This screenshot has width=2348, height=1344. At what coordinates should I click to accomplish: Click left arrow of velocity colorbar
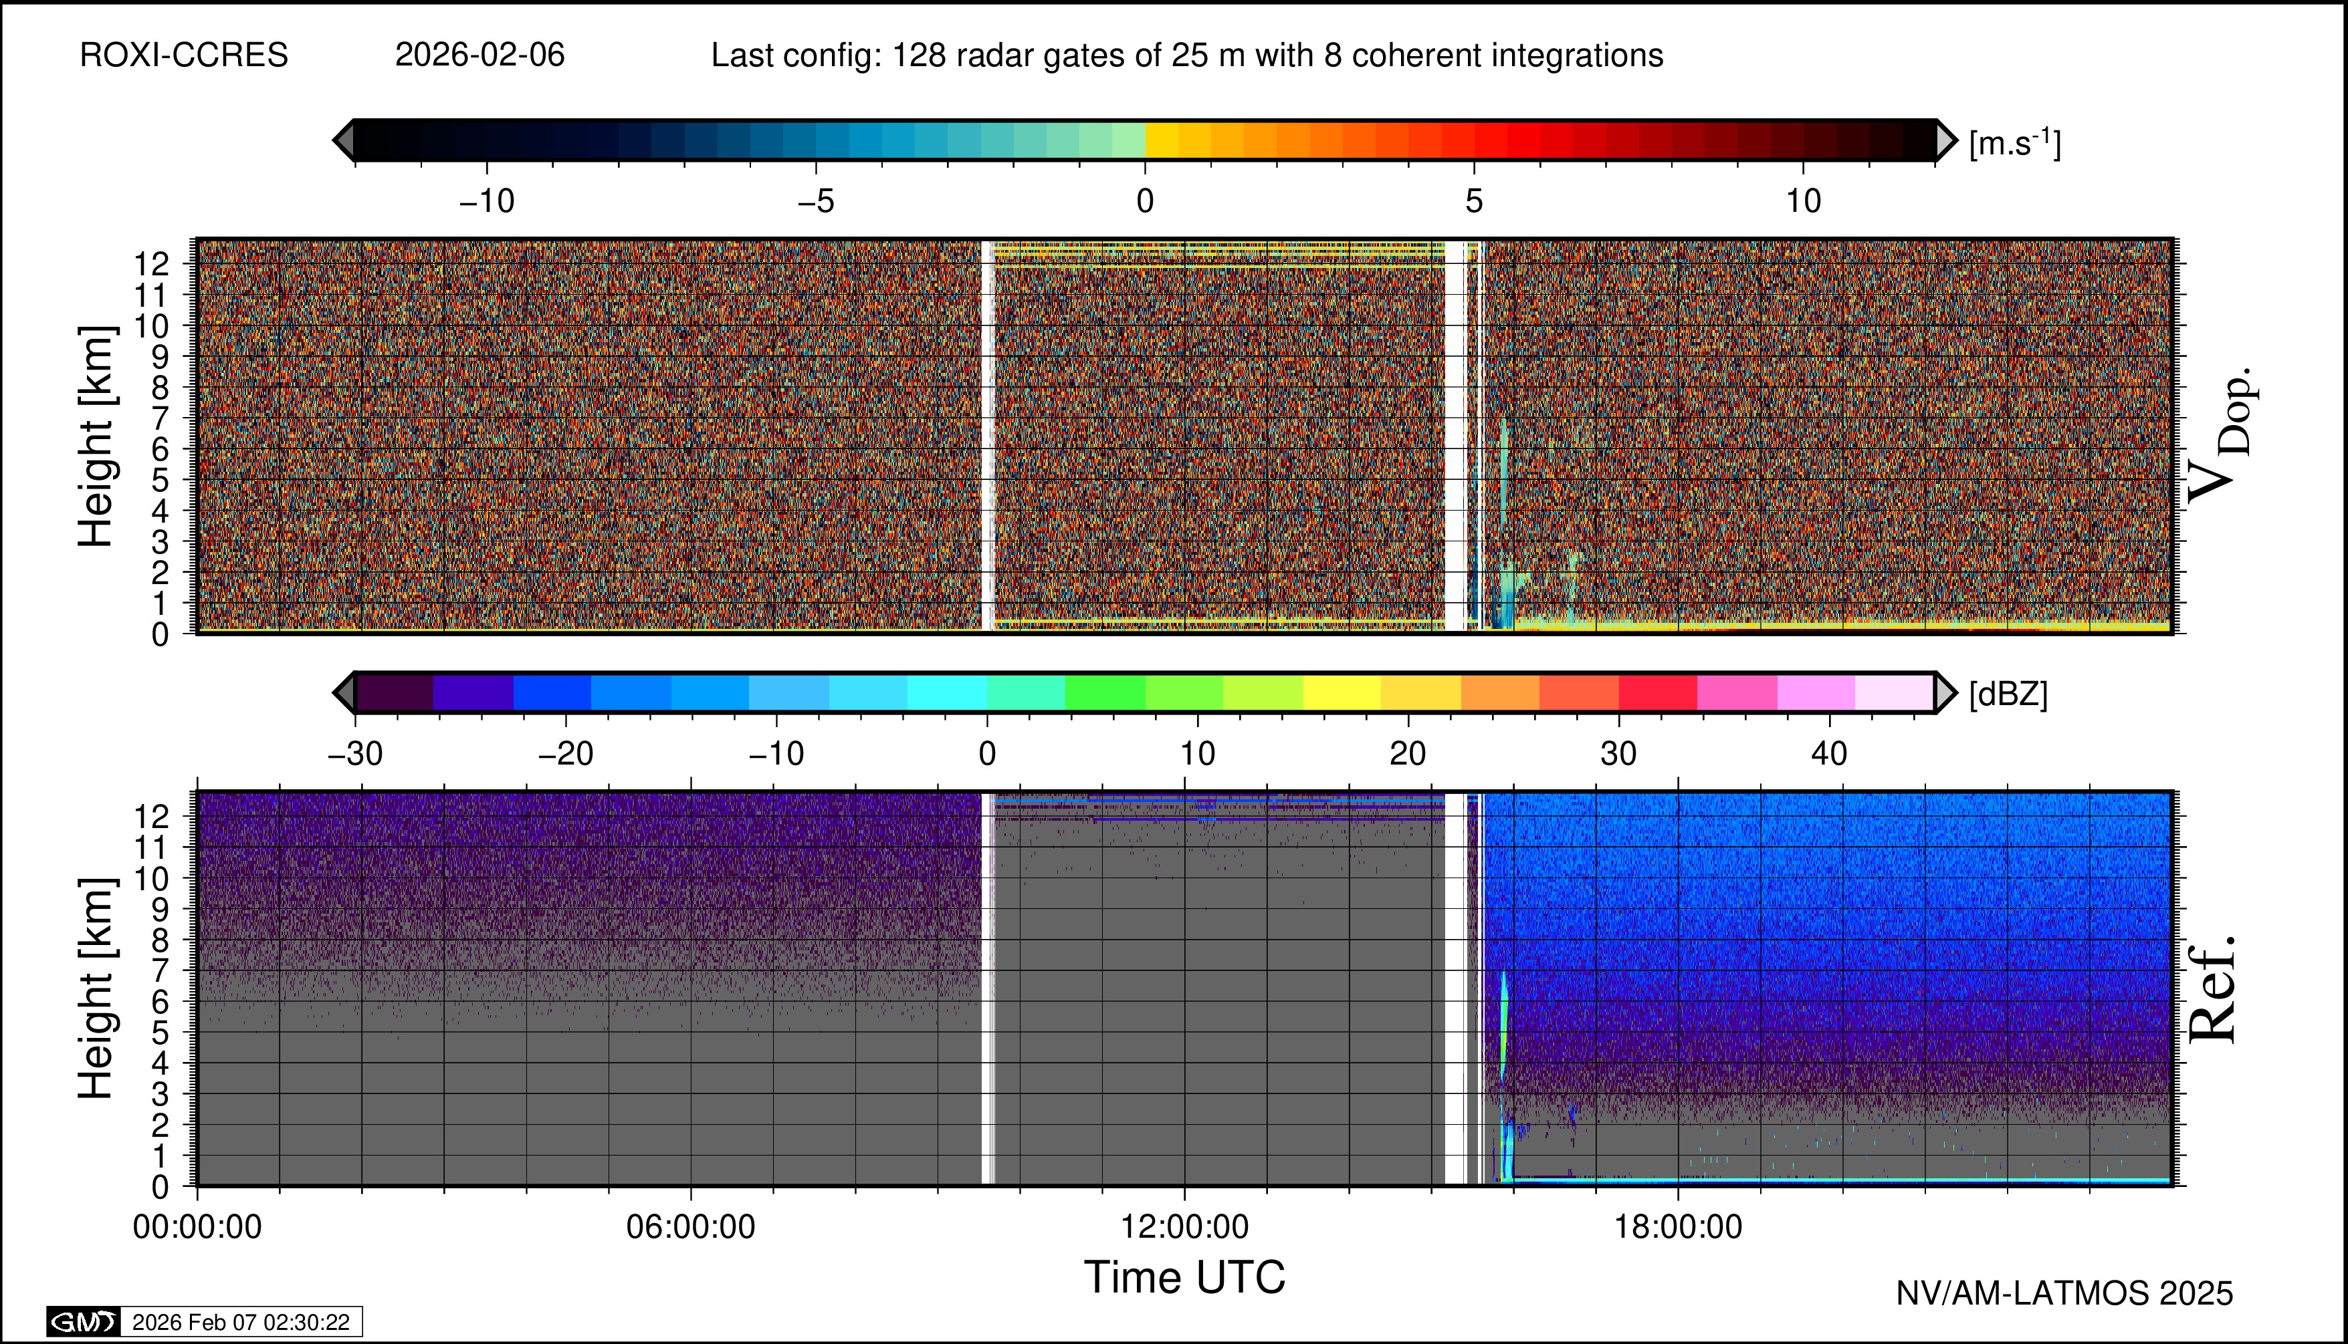tap(344, 140)
